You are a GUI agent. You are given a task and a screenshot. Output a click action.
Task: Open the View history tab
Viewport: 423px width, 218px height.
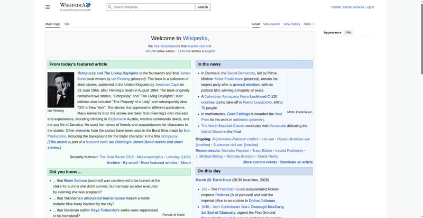point(291,24)
